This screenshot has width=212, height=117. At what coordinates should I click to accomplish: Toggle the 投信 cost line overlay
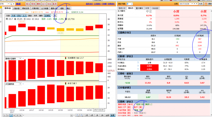point(19,16)
